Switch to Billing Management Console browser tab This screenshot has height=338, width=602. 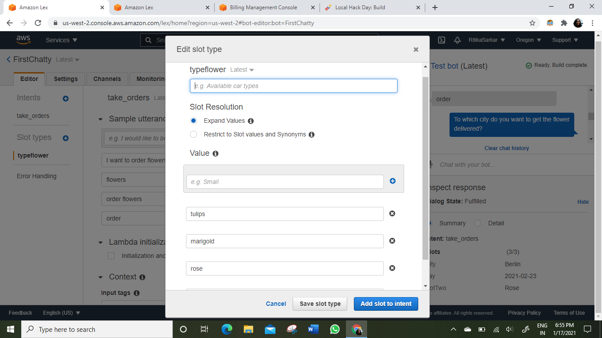[x=267, y=7]
